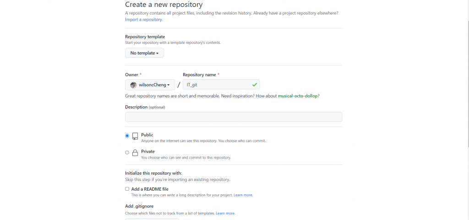This screenshot has height=220, width=469.
Task: Focus the Description text field
Action: click(x=234, y=117)
